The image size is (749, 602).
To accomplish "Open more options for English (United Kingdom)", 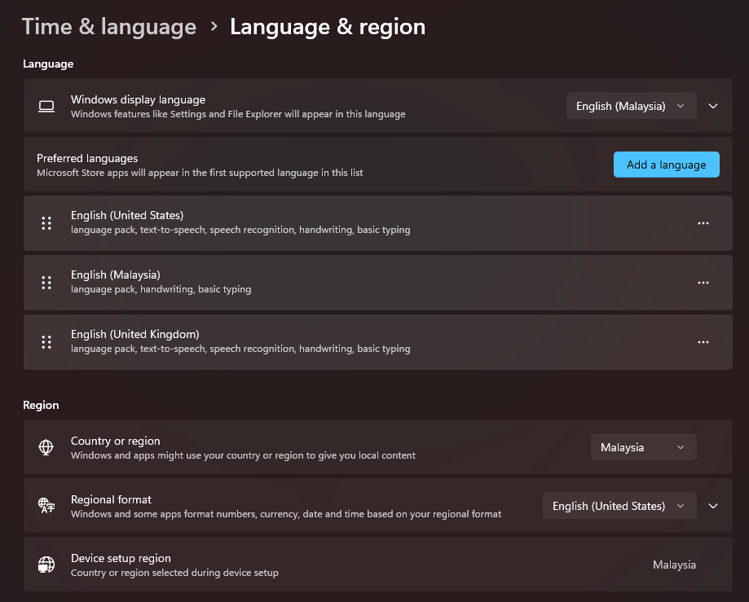I will [703, 342].
